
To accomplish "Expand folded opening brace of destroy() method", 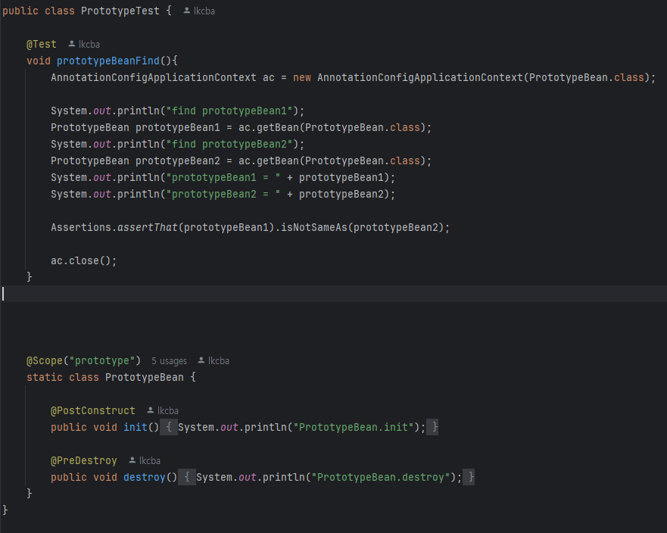I will [x=187, y=477].
